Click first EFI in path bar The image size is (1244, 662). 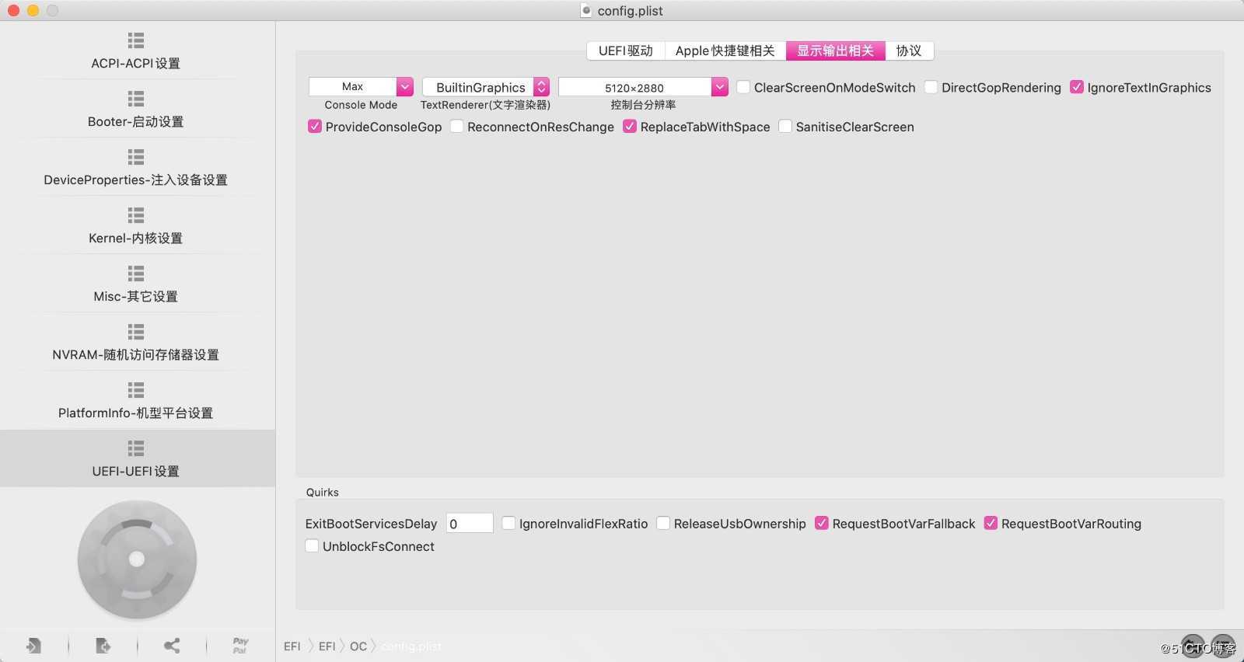(x=292, y=646)
